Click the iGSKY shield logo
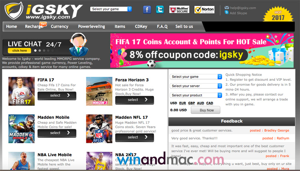Screen dimensions: 300x171 click(14, 10)
